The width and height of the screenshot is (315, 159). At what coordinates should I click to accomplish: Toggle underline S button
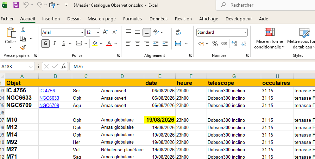click(63, 44)
